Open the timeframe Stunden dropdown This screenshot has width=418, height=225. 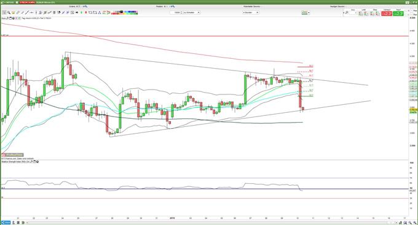point(250,12)
